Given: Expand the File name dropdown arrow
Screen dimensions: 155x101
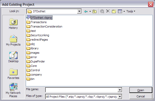Looking at the screenshot, I should tap(120, 90).
